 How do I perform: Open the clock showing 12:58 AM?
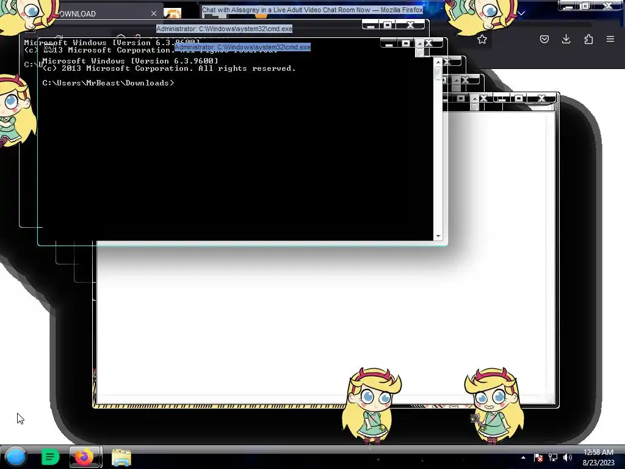click(x=598, y=457)
